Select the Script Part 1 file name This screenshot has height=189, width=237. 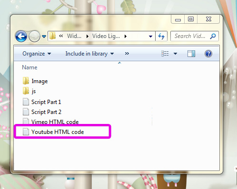[x=46, y=102]
